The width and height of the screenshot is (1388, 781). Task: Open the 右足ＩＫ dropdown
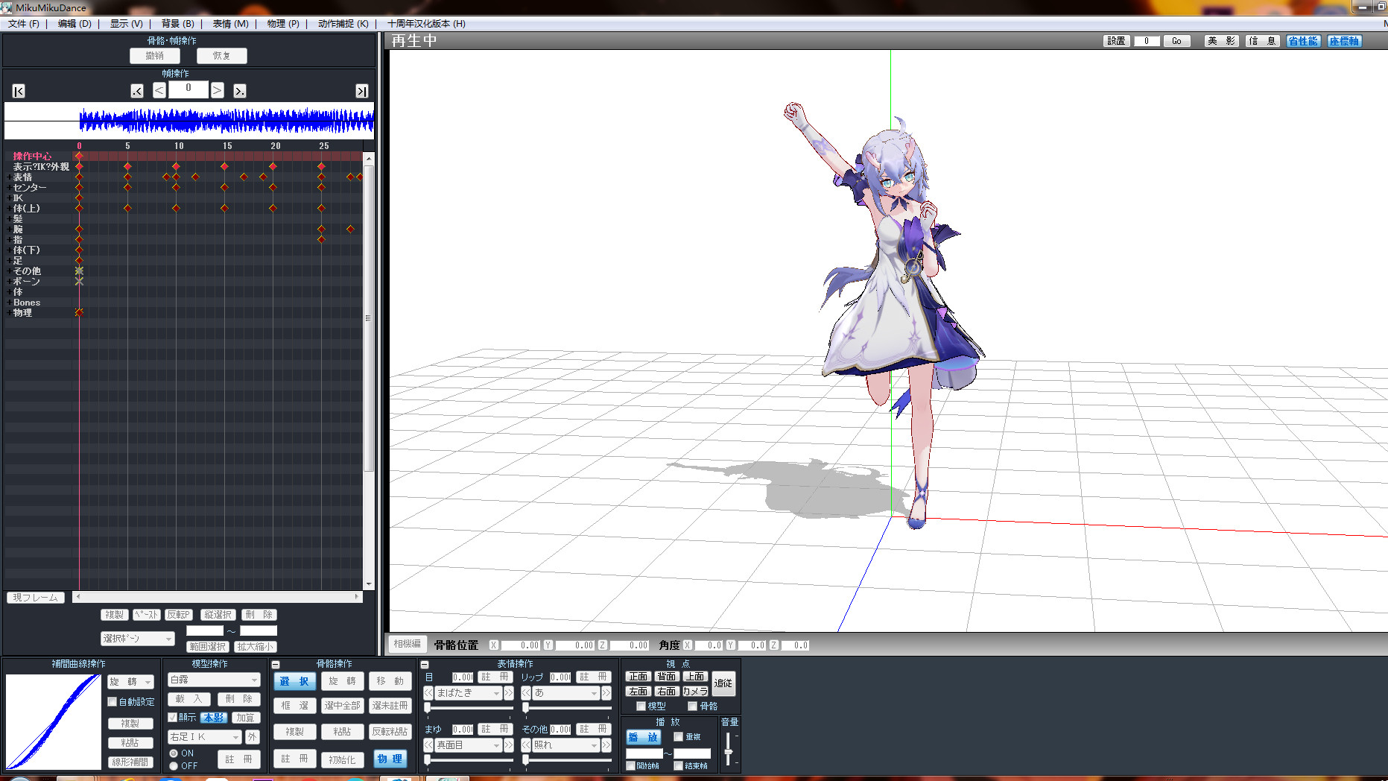pyautogui.click(x=205, y=737)
